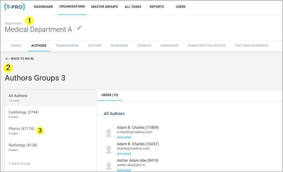This screenshot has height=172, width=283.
Task: Select the Users (15) tab
Action: pos(109,95)
